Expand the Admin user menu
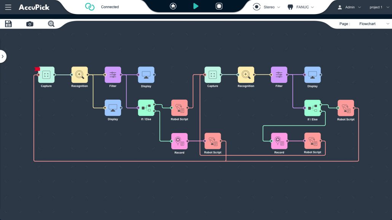Screen dimensions: 392x220 tap(349, 7)
